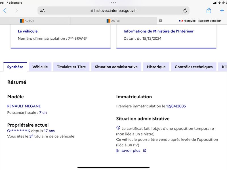The image size is (227, 170).
Task: Click the info icon beside opposition notice
Action: pos(118,128)
